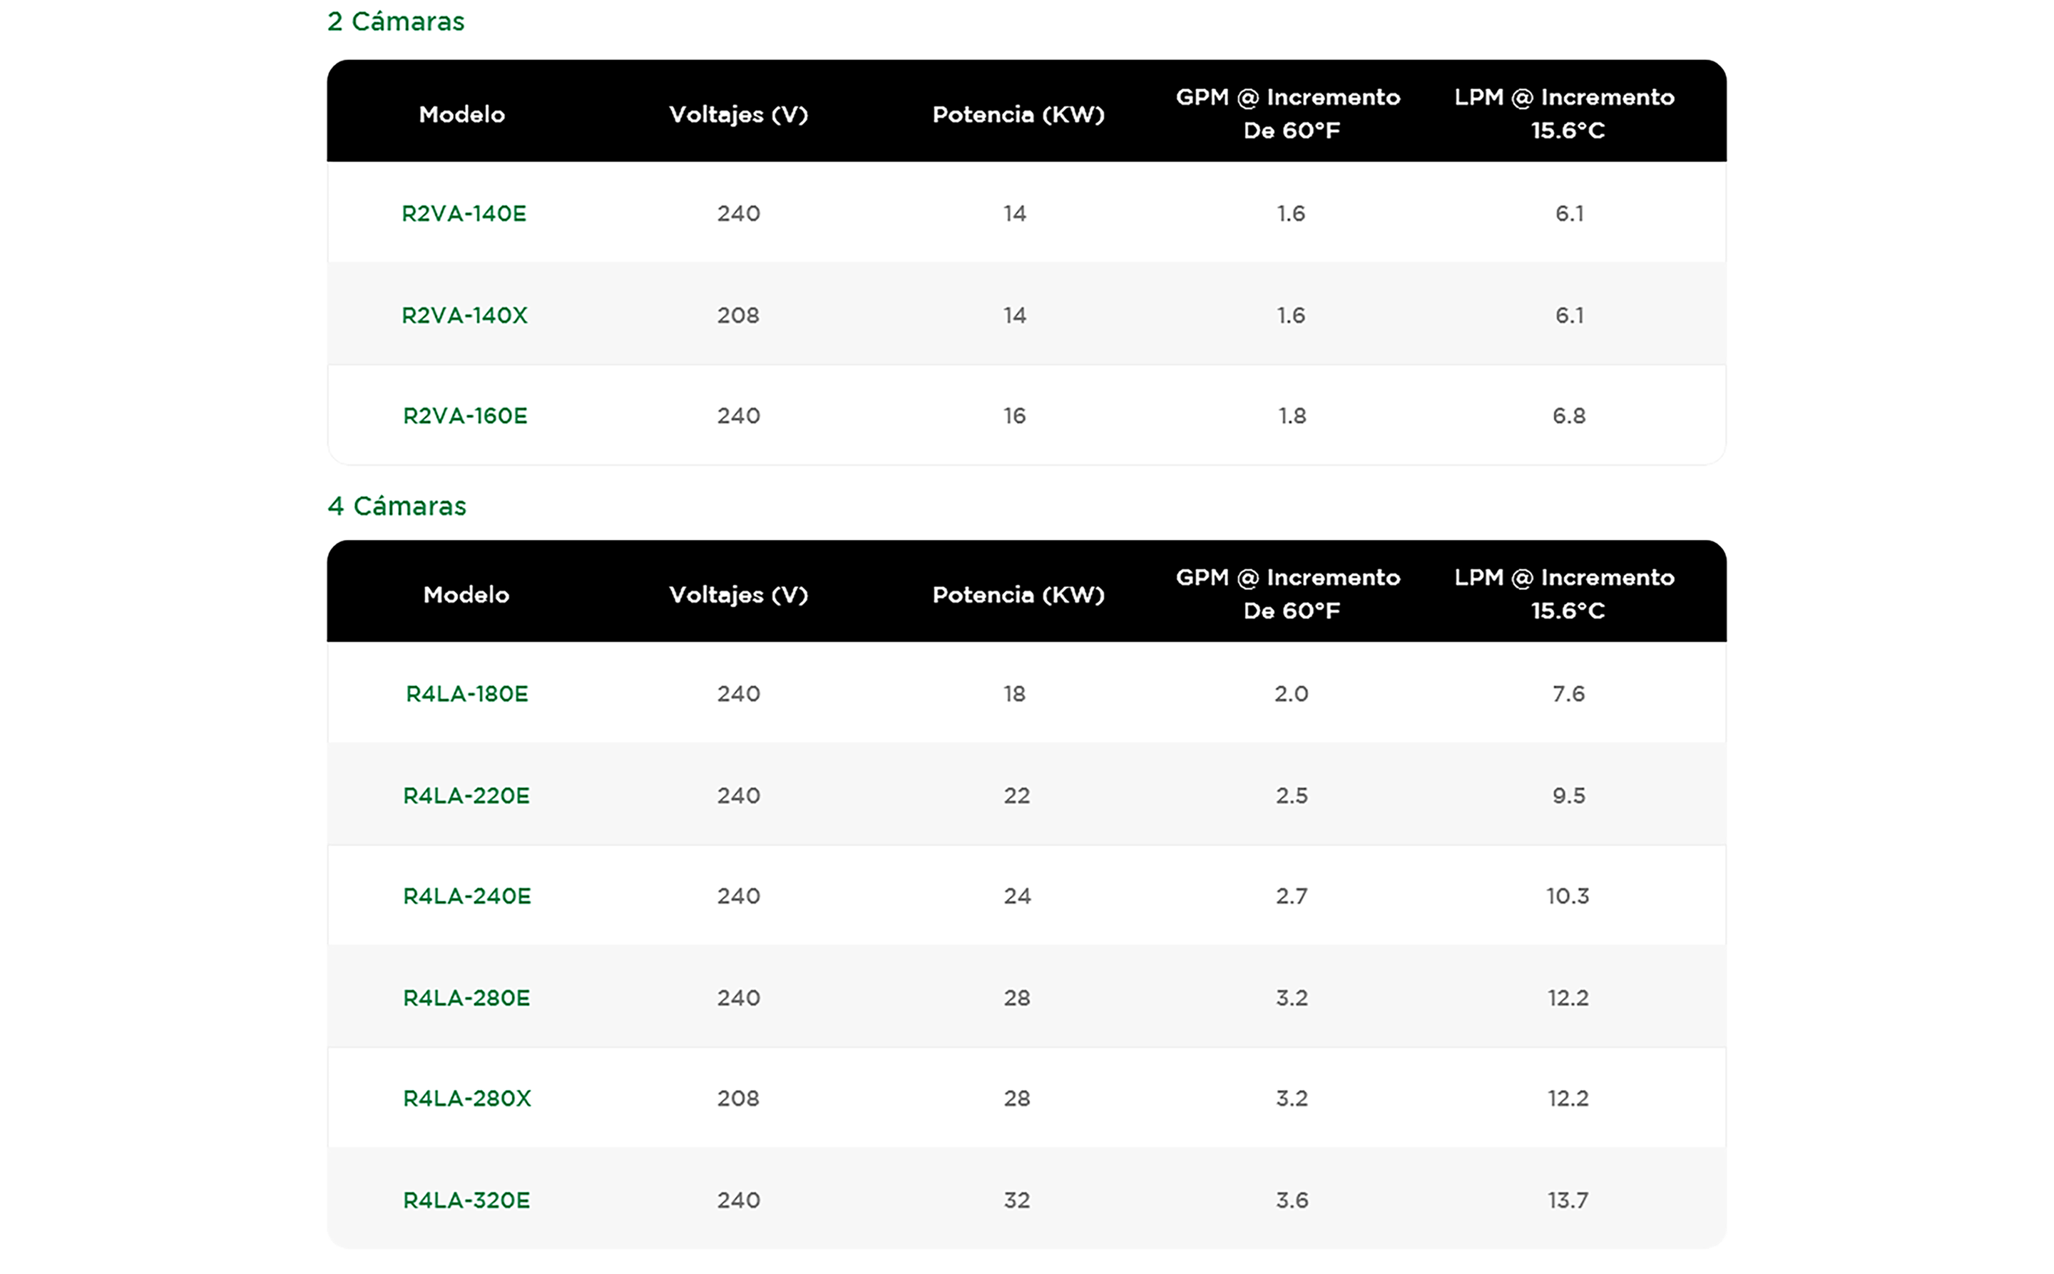2054x1274 pixels.
Task: Open the R2VA-140X model link
Action: (x=464, y=315)
